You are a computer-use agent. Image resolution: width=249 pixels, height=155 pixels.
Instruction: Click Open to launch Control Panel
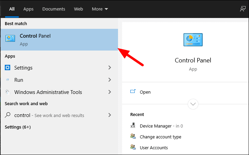pos(145,92)
